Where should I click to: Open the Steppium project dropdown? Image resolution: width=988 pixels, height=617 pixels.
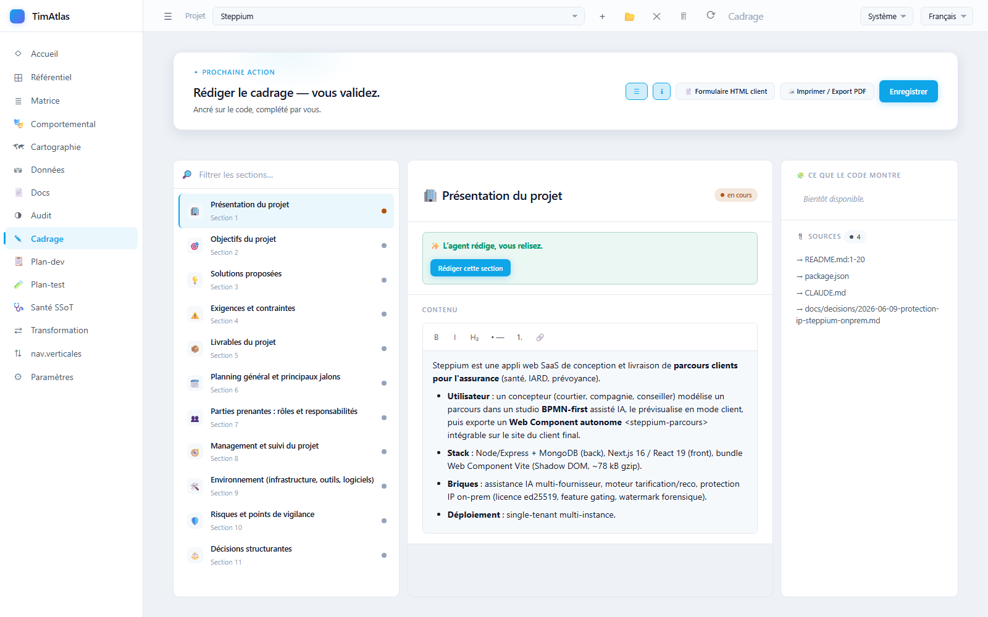(398, 16)
